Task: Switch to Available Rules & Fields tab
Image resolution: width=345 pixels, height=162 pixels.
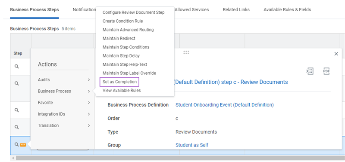Action: pos(287,9)
